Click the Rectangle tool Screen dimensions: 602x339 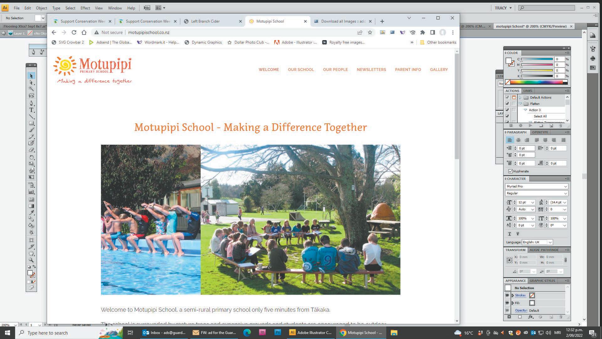pos(31,123)
